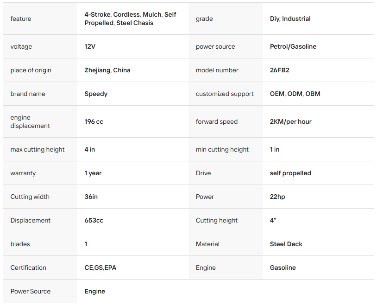Image resolution: width=377 pixels, height=306 pixels.
Task: Click the "196 cc" engine displacement value
Action: pyautogui.click(x=94, y=122)
